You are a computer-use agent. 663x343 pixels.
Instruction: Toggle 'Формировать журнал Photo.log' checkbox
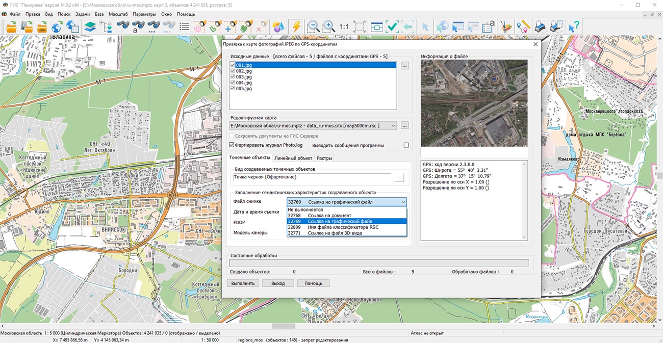click(232, 145)
